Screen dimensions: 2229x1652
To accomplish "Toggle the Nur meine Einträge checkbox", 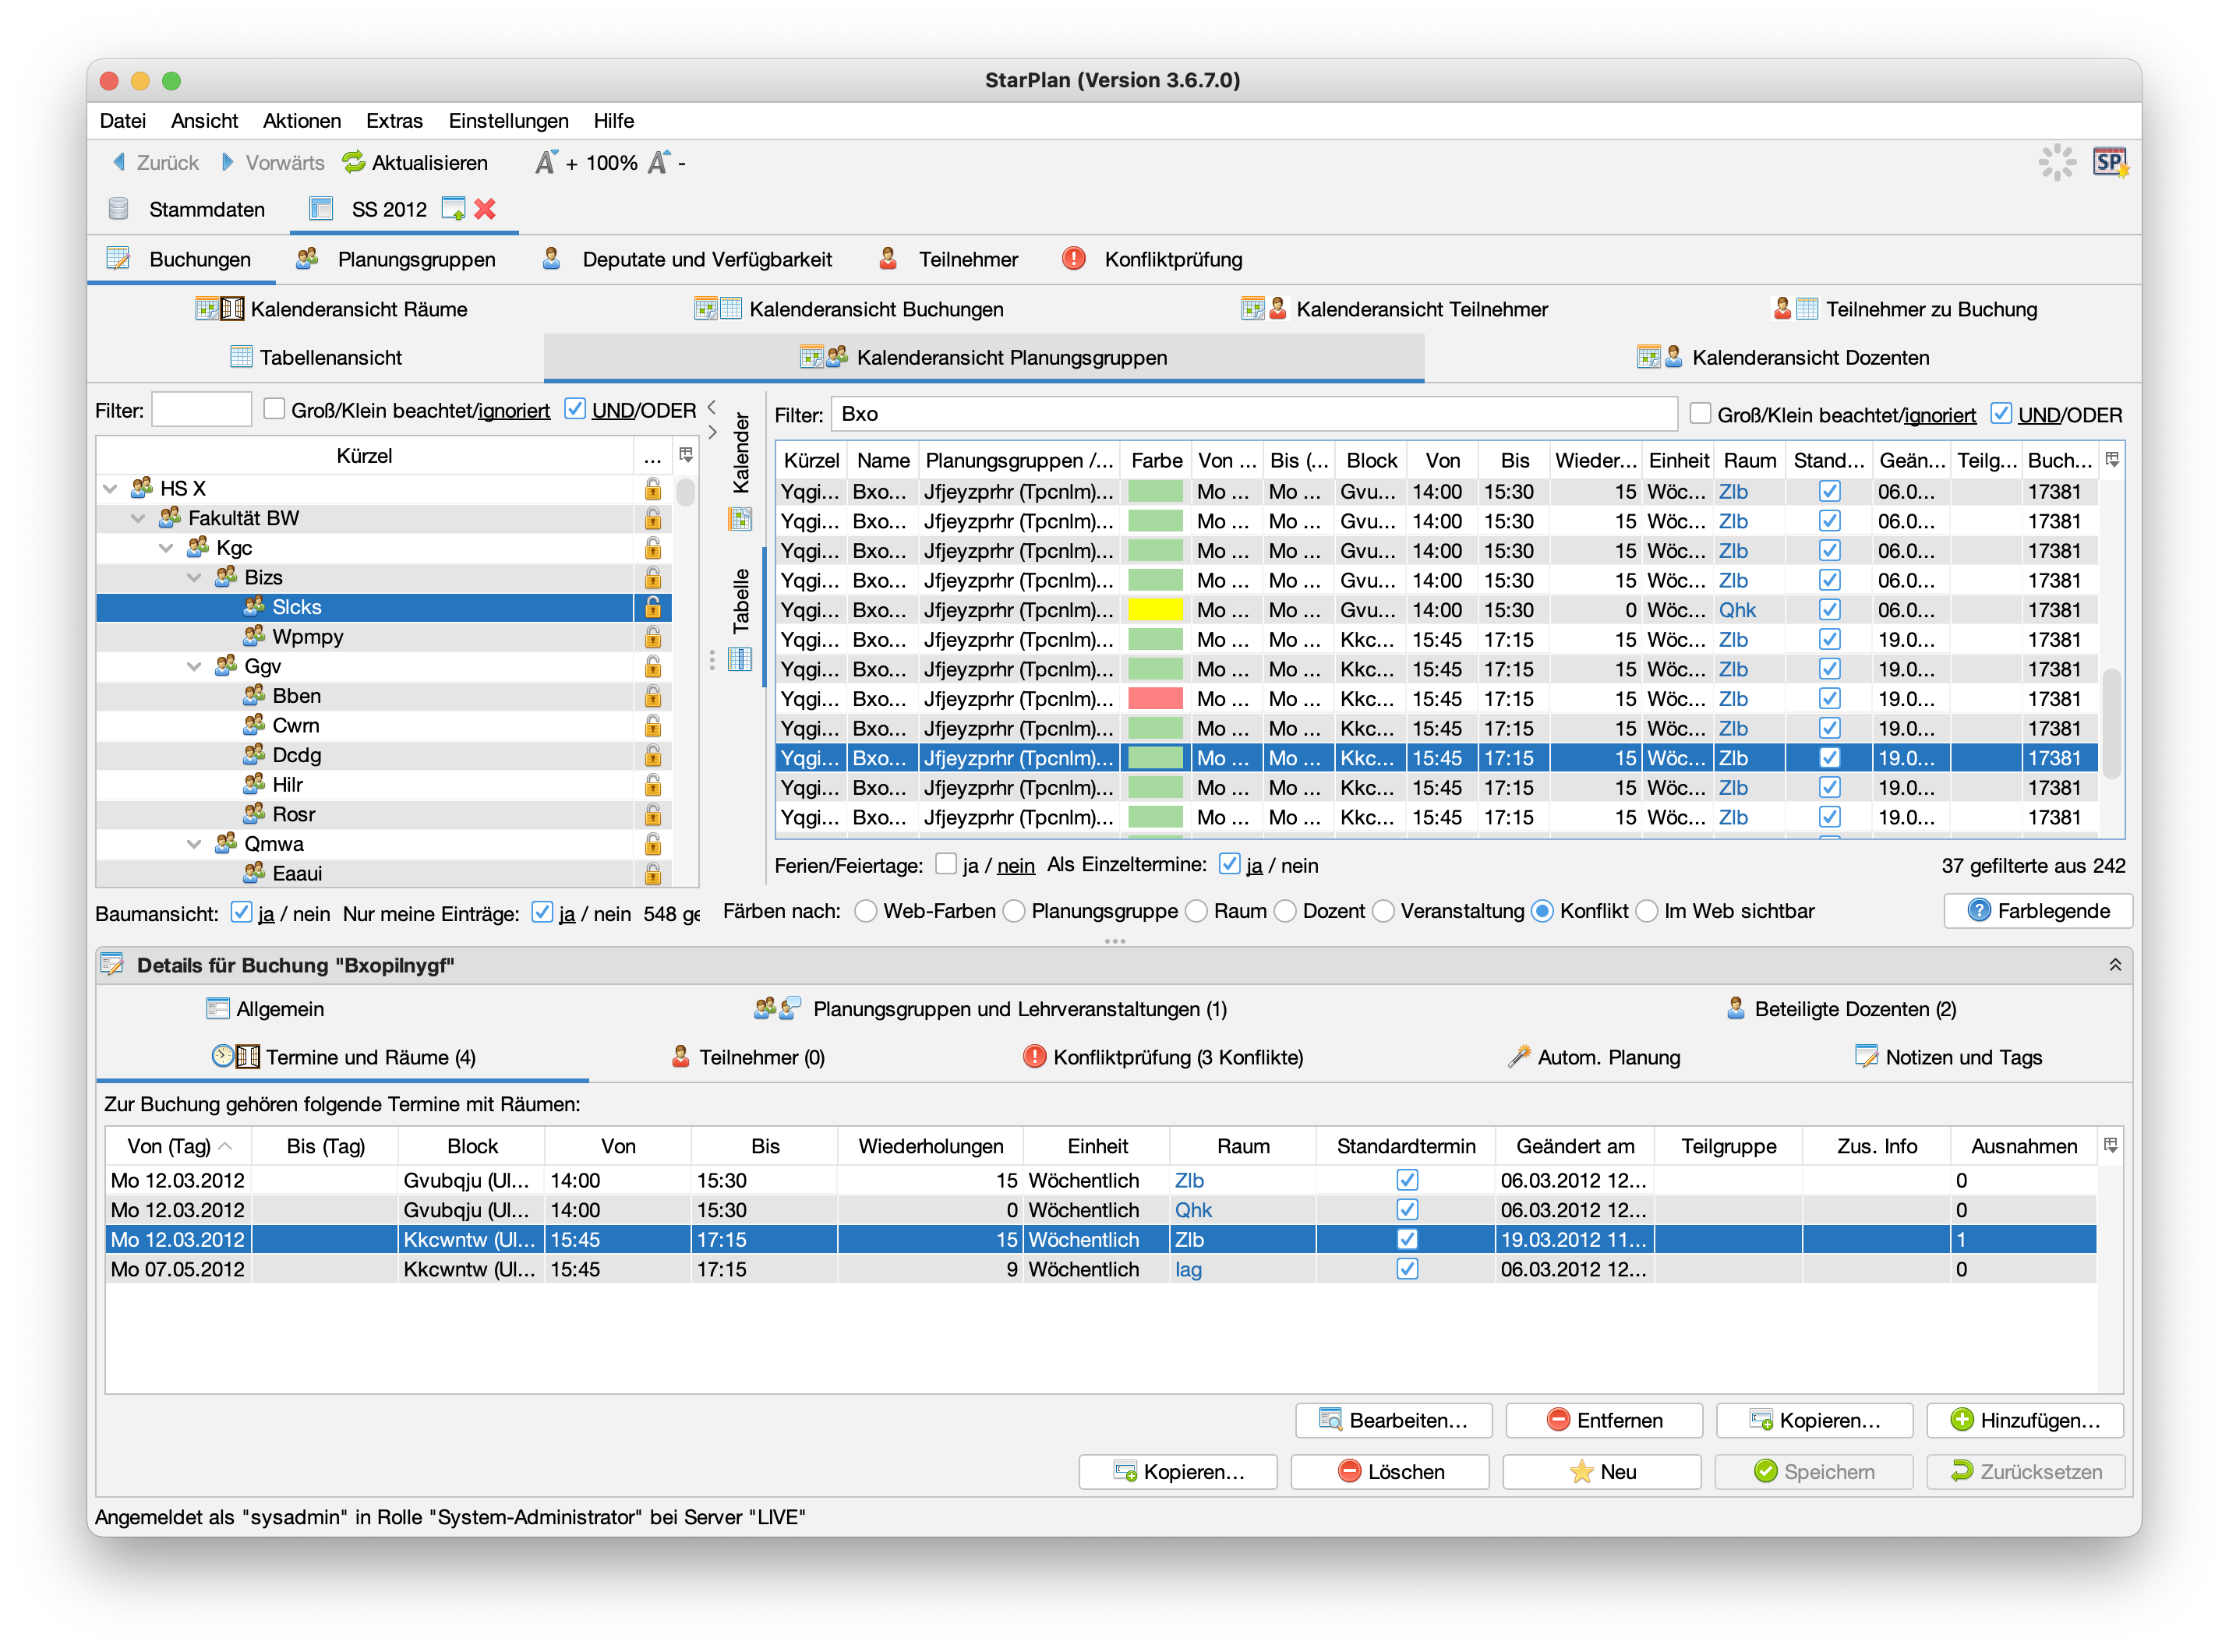I will point(543,912).
